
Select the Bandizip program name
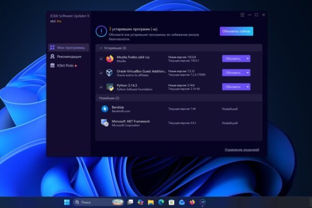[118, 107]
